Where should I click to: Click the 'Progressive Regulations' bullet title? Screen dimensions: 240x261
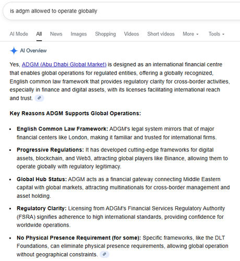pyautogui.click(x=50, y=150)
